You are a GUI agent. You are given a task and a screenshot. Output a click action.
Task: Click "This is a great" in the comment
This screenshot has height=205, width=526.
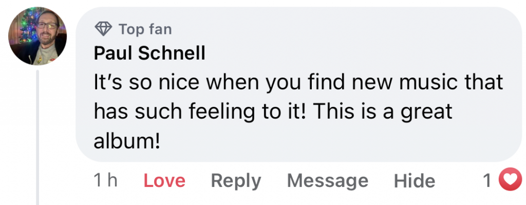pyautogui.click(x=383, y=112)
